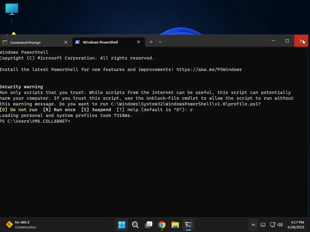Screen dimensions: 310x232
Task: Select the This PC desktop icon
Action: click(x=12, y=12)
